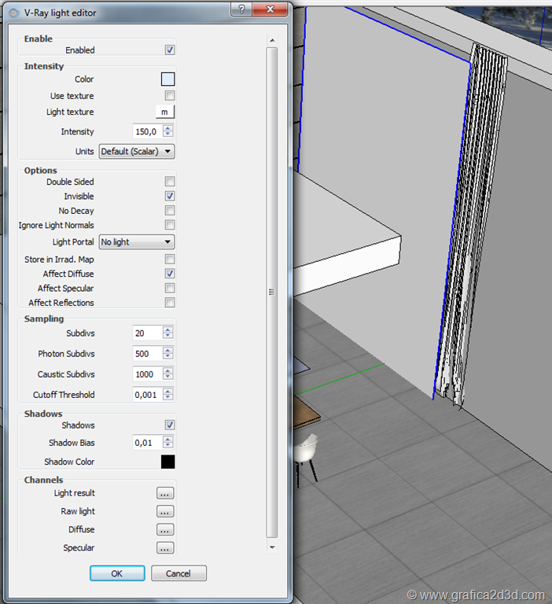Toggle the Affect Diffuse checkbox
The image size is (552, 604).
[170, 274]
